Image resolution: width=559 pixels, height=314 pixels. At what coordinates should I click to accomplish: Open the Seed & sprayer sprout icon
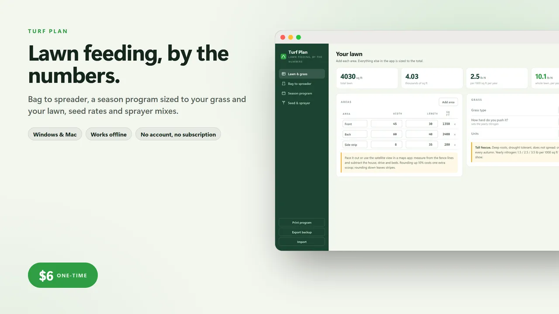(x=283, y=103)
